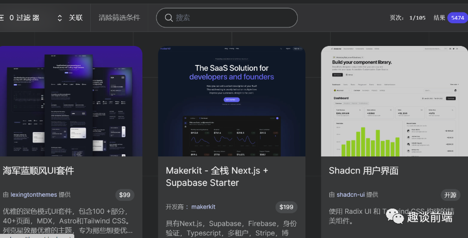Click the 5474 results badge

tap(458, 18)
